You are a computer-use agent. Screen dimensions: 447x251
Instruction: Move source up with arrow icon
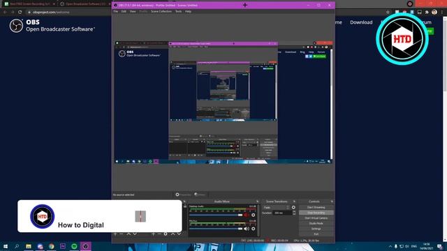tap(173, 234)
